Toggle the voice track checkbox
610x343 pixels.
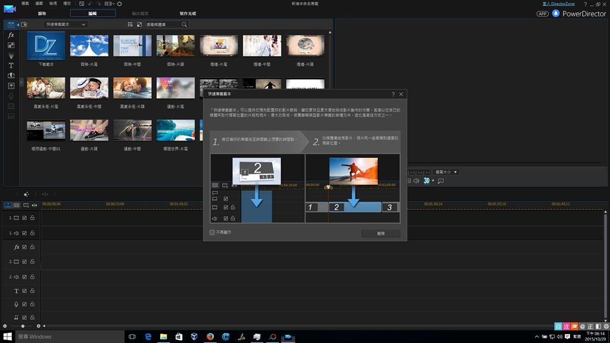click(x=24, y=304)
